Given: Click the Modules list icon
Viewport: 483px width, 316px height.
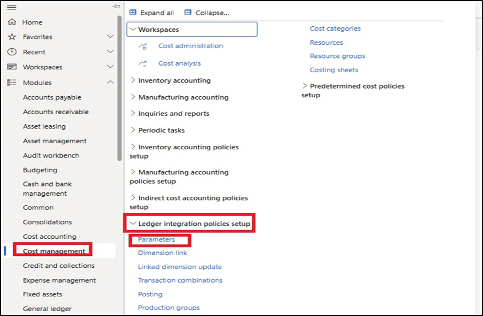Looking at the screenshot, I should point(11,83).
